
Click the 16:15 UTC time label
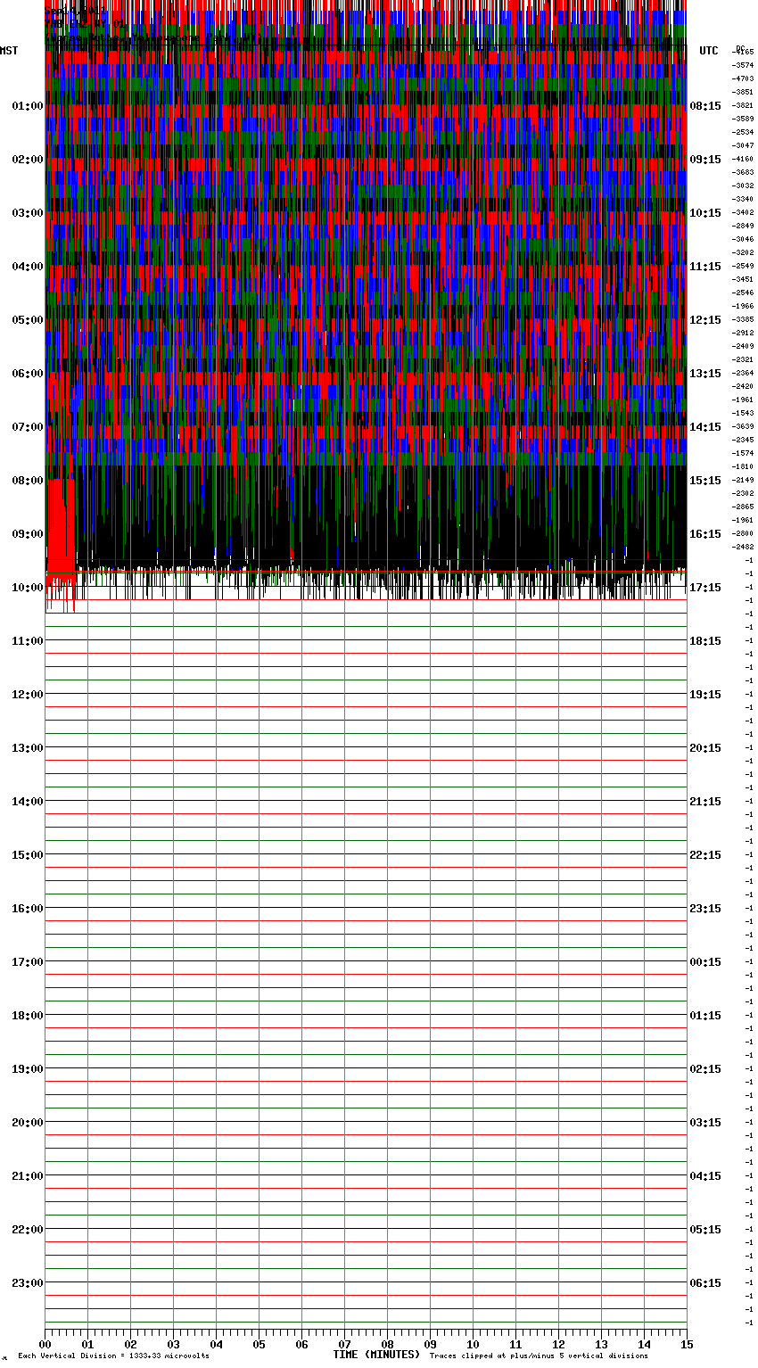[705, 534]
